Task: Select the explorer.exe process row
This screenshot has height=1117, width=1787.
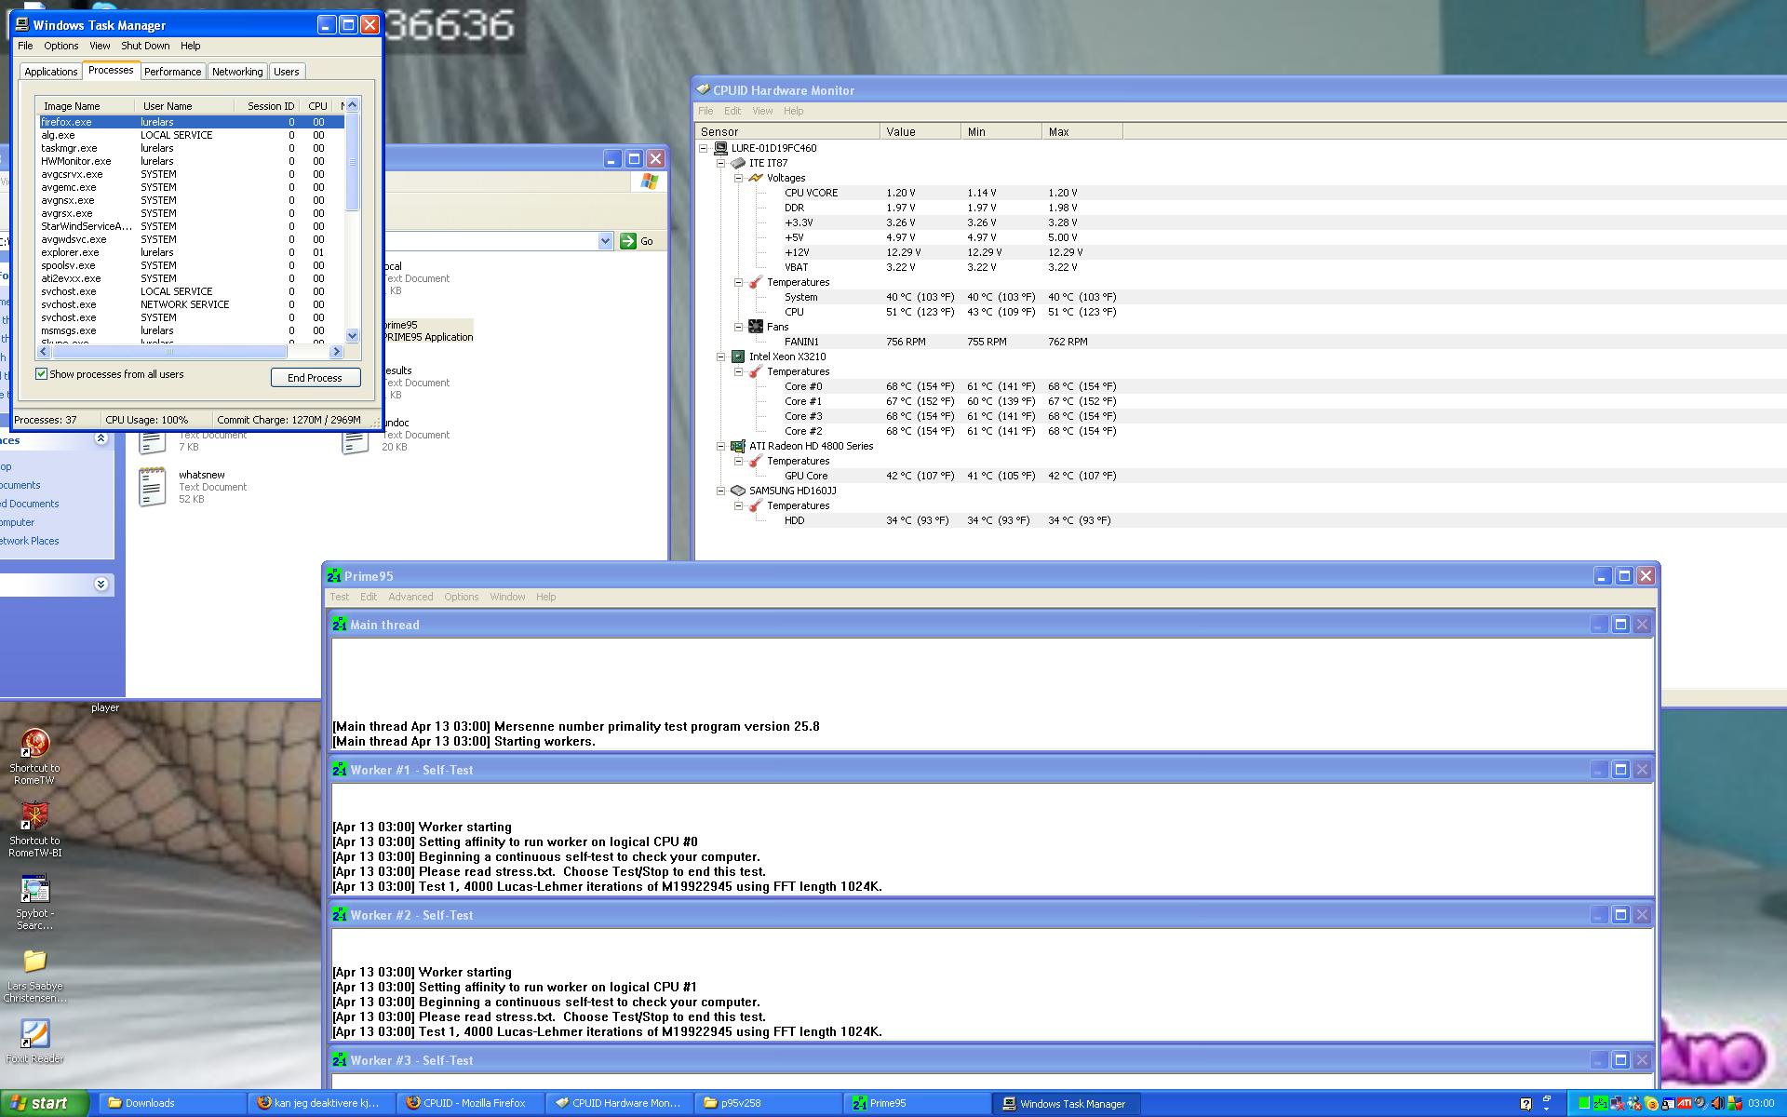Action: [x=191, y=252]
